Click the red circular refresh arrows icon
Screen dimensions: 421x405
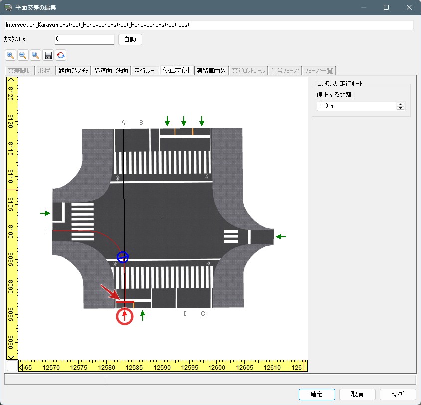[x=61, y=55]
